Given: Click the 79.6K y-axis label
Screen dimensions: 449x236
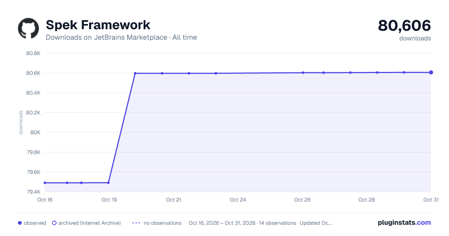Looking at the screenshot, I should point(33,172).
